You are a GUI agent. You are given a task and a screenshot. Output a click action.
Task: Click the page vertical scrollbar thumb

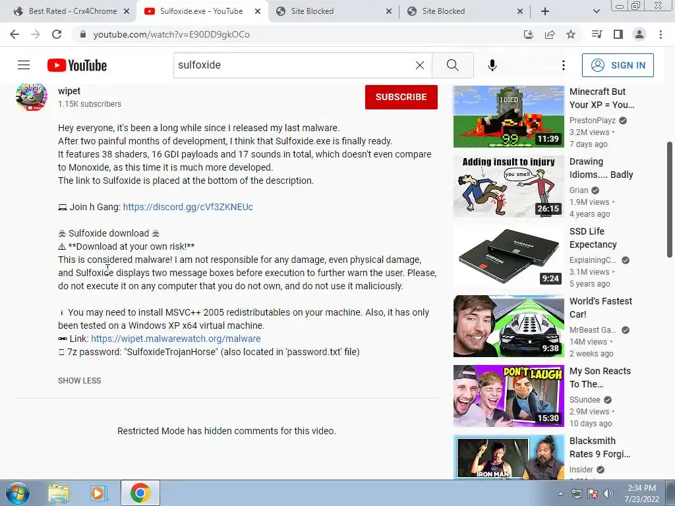tap(670, 200)
